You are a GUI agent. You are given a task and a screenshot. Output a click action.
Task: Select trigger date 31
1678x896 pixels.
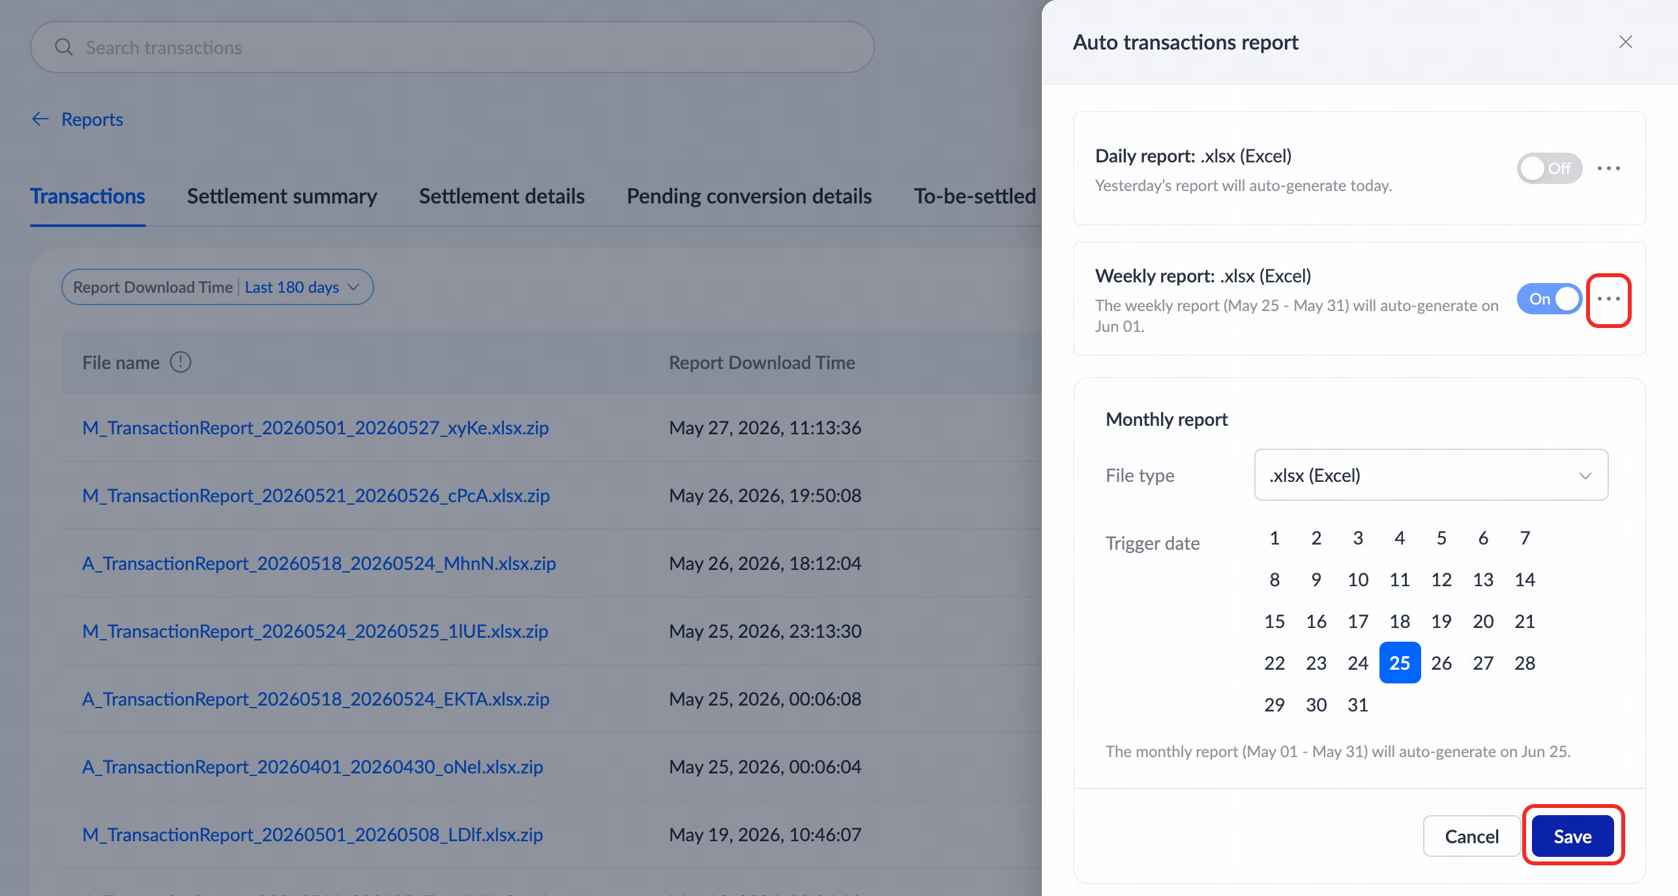(1357, 705)
